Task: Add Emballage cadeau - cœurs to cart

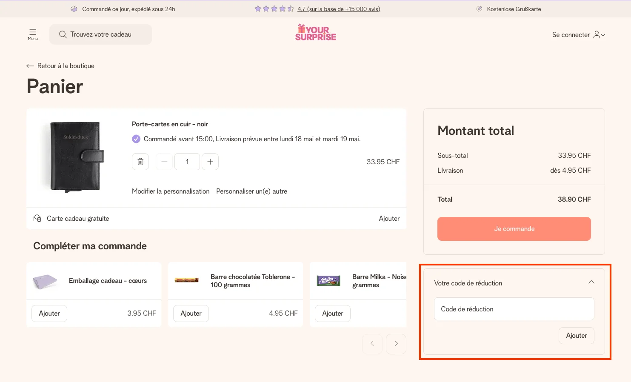Action: (x=49, y=314)
